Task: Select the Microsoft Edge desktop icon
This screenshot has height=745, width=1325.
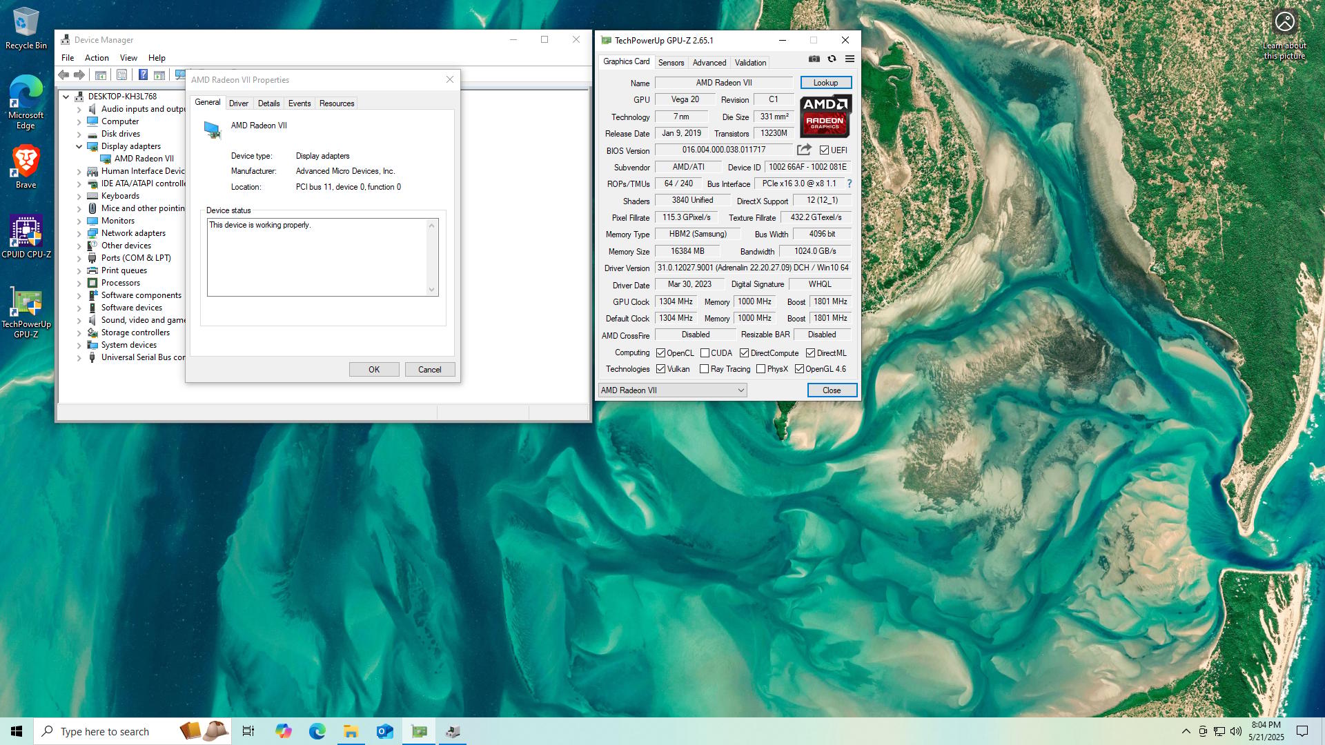Action: [x=26, y=102]
